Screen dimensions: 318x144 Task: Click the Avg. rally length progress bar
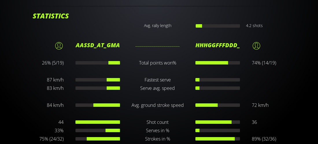(x=218, y=26)
